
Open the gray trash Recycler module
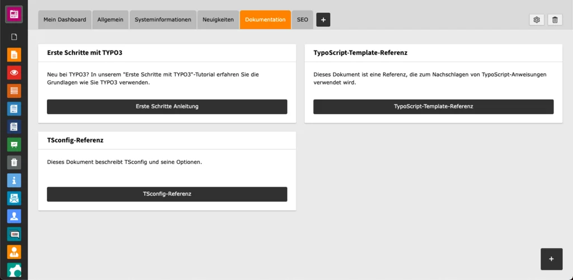tap(14, 162)
